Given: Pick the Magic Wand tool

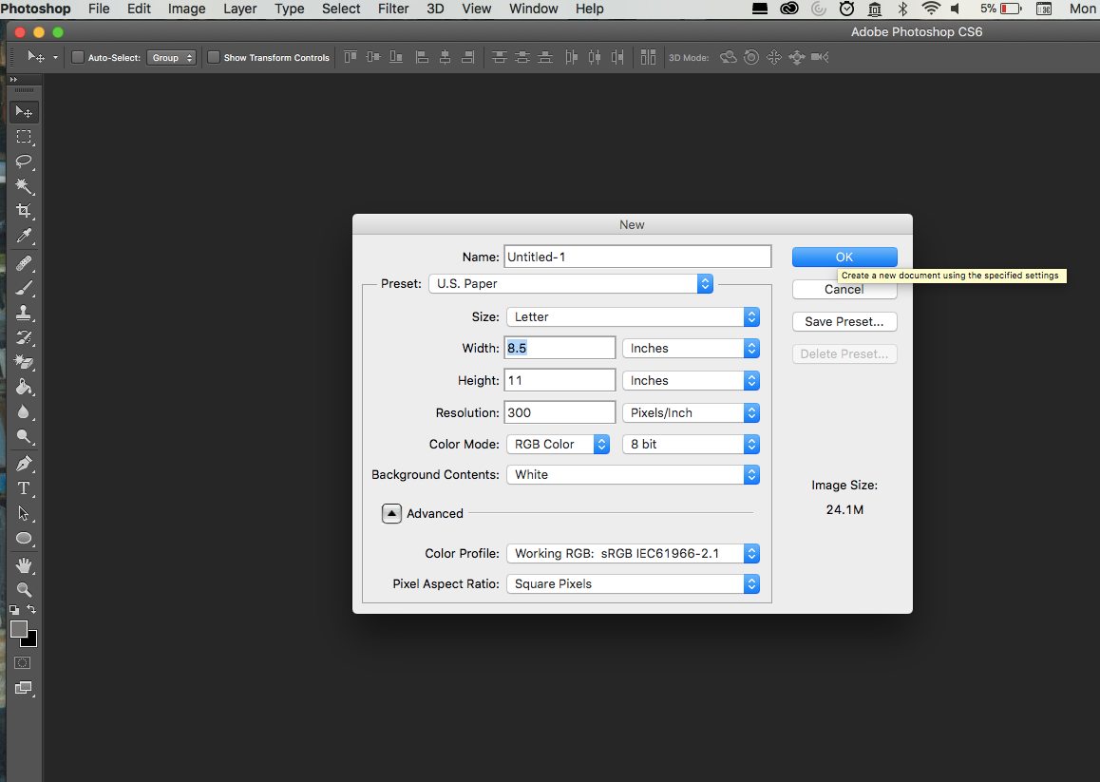Looking at the screenshot, I should (x=24, y=186).
